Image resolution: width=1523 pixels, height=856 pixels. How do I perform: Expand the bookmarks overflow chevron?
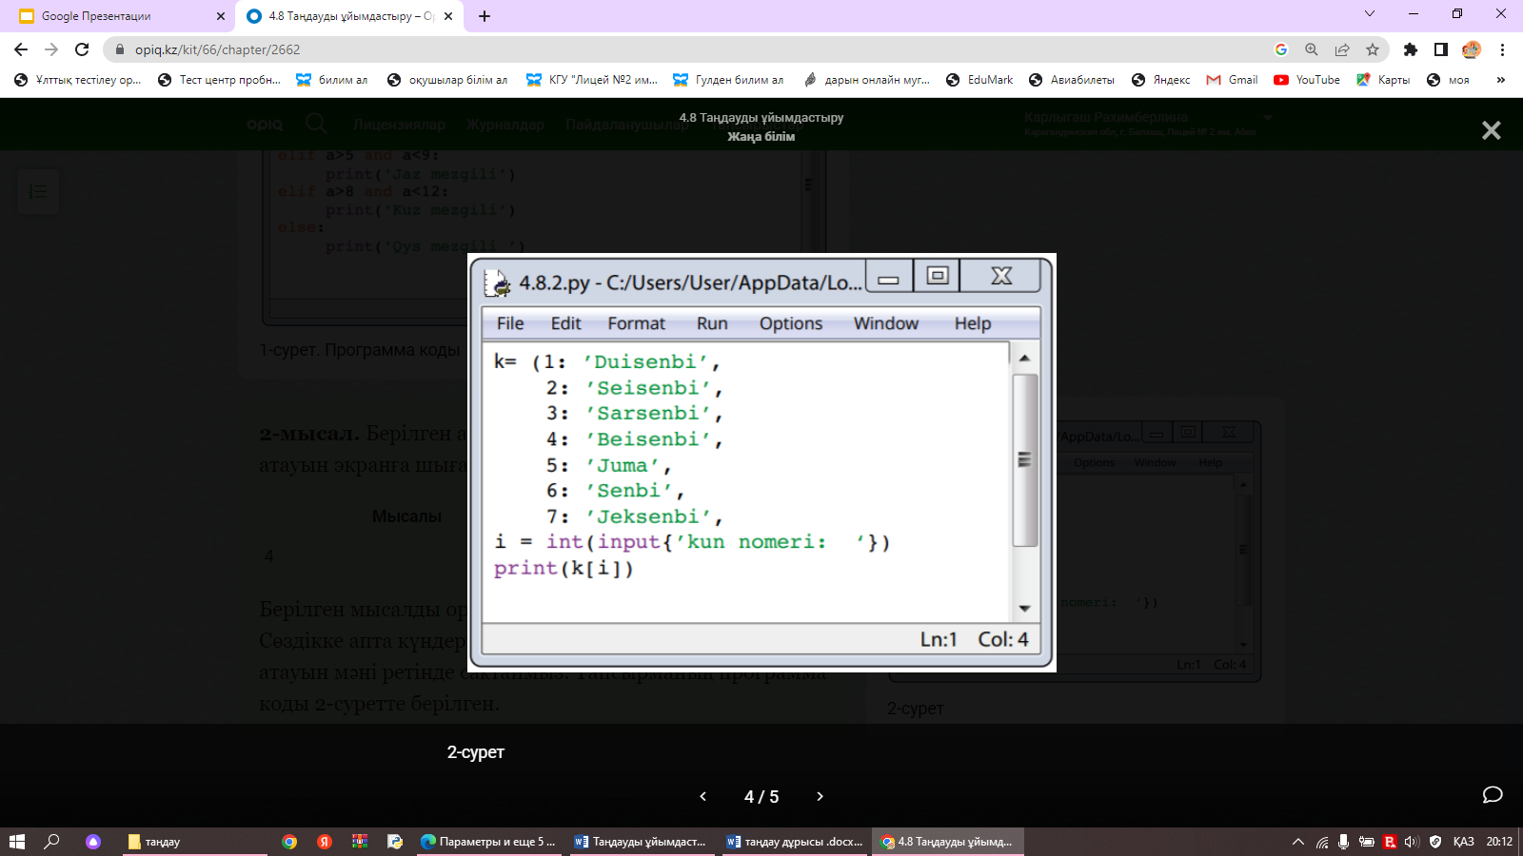click(1501, 80)
